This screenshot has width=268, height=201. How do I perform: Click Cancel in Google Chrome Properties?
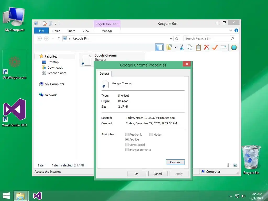pos(158,174)
